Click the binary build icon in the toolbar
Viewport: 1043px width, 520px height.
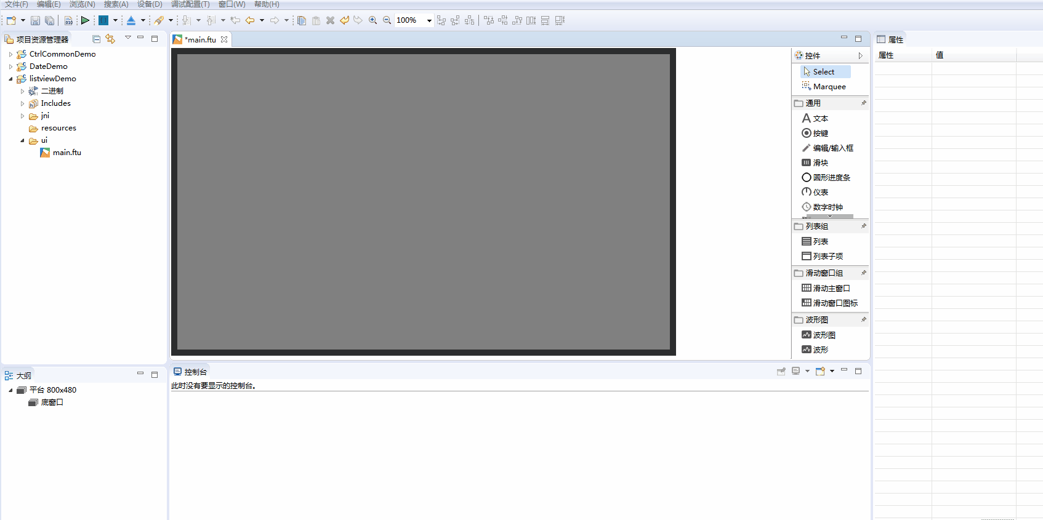pos(68,20)
